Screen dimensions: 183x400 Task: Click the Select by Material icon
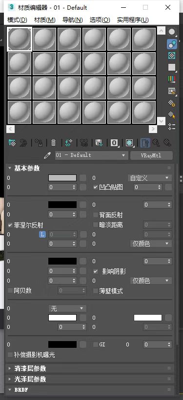click(172, 115)
